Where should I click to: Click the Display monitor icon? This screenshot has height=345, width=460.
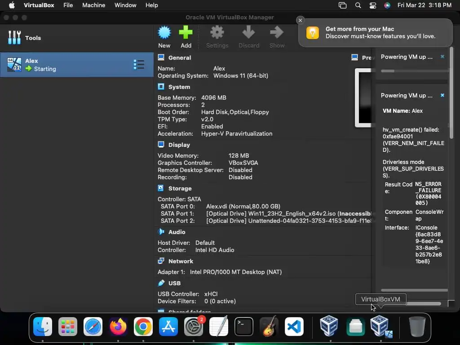(161, 145)
